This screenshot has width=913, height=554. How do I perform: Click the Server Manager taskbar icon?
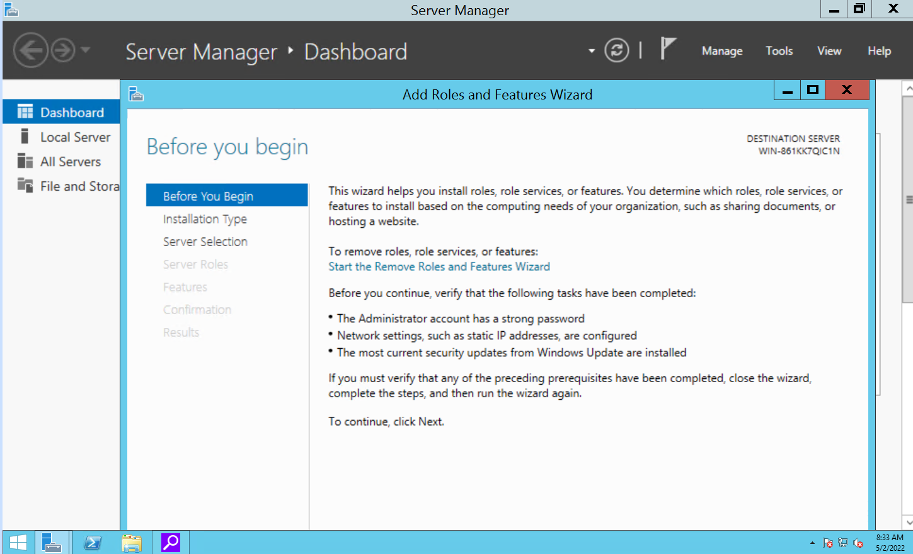pos(51,543)
